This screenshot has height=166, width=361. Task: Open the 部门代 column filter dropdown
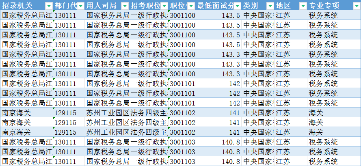80,6
